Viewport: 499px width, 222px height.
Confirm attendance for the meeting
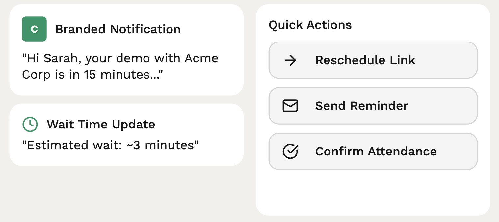coord(373,151)
